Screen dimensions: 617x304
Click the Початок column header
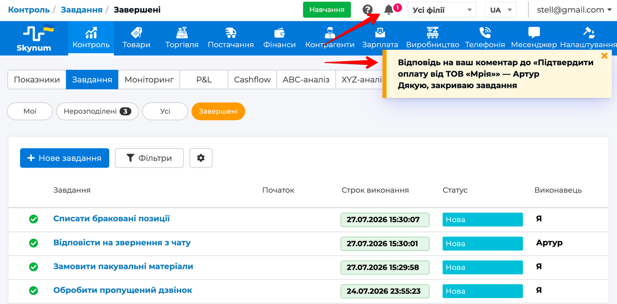coord(278,190)
